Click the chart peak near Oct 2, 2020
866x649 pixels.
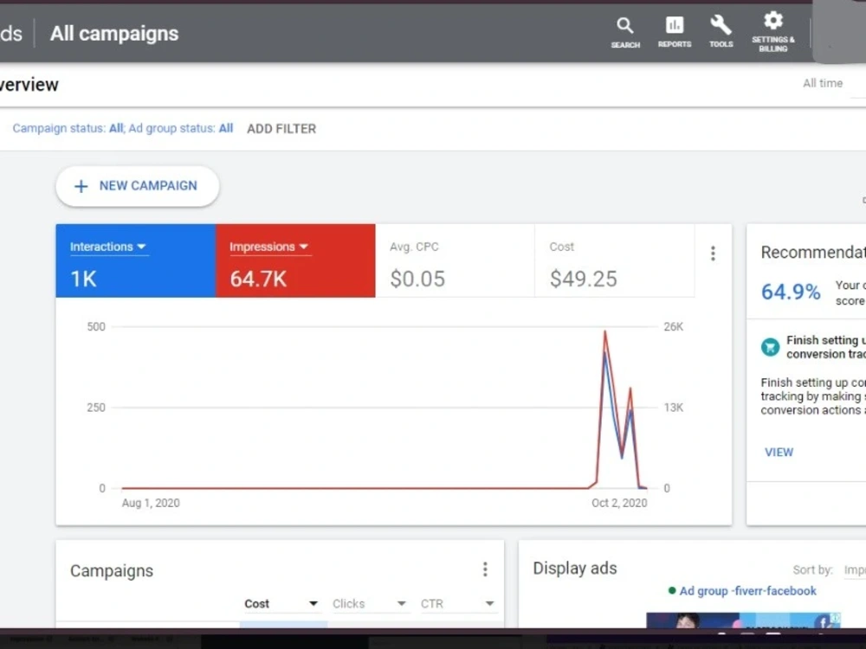tap(605, 331)
